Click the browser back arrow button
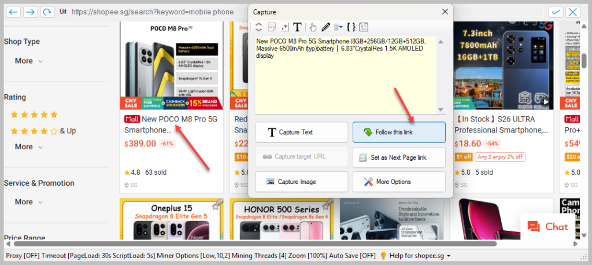Image resolution: width=592 pixels, height=265 pixels. click(x=13, y=12)
